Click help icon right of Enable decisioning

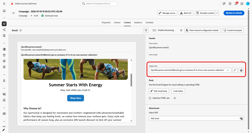181,30
